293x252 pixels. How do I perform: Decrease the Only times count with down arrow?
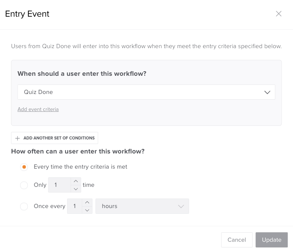(x=76, y=189)
